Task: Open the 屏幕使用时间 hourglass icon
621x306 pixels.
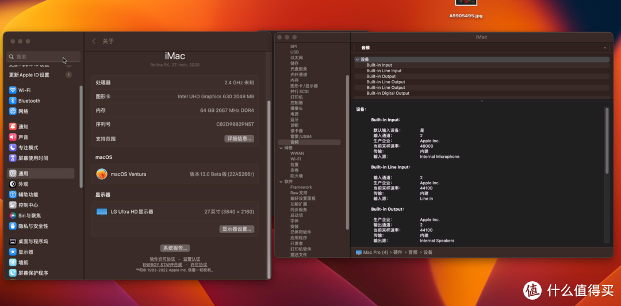Action: [x=13, y=158]
